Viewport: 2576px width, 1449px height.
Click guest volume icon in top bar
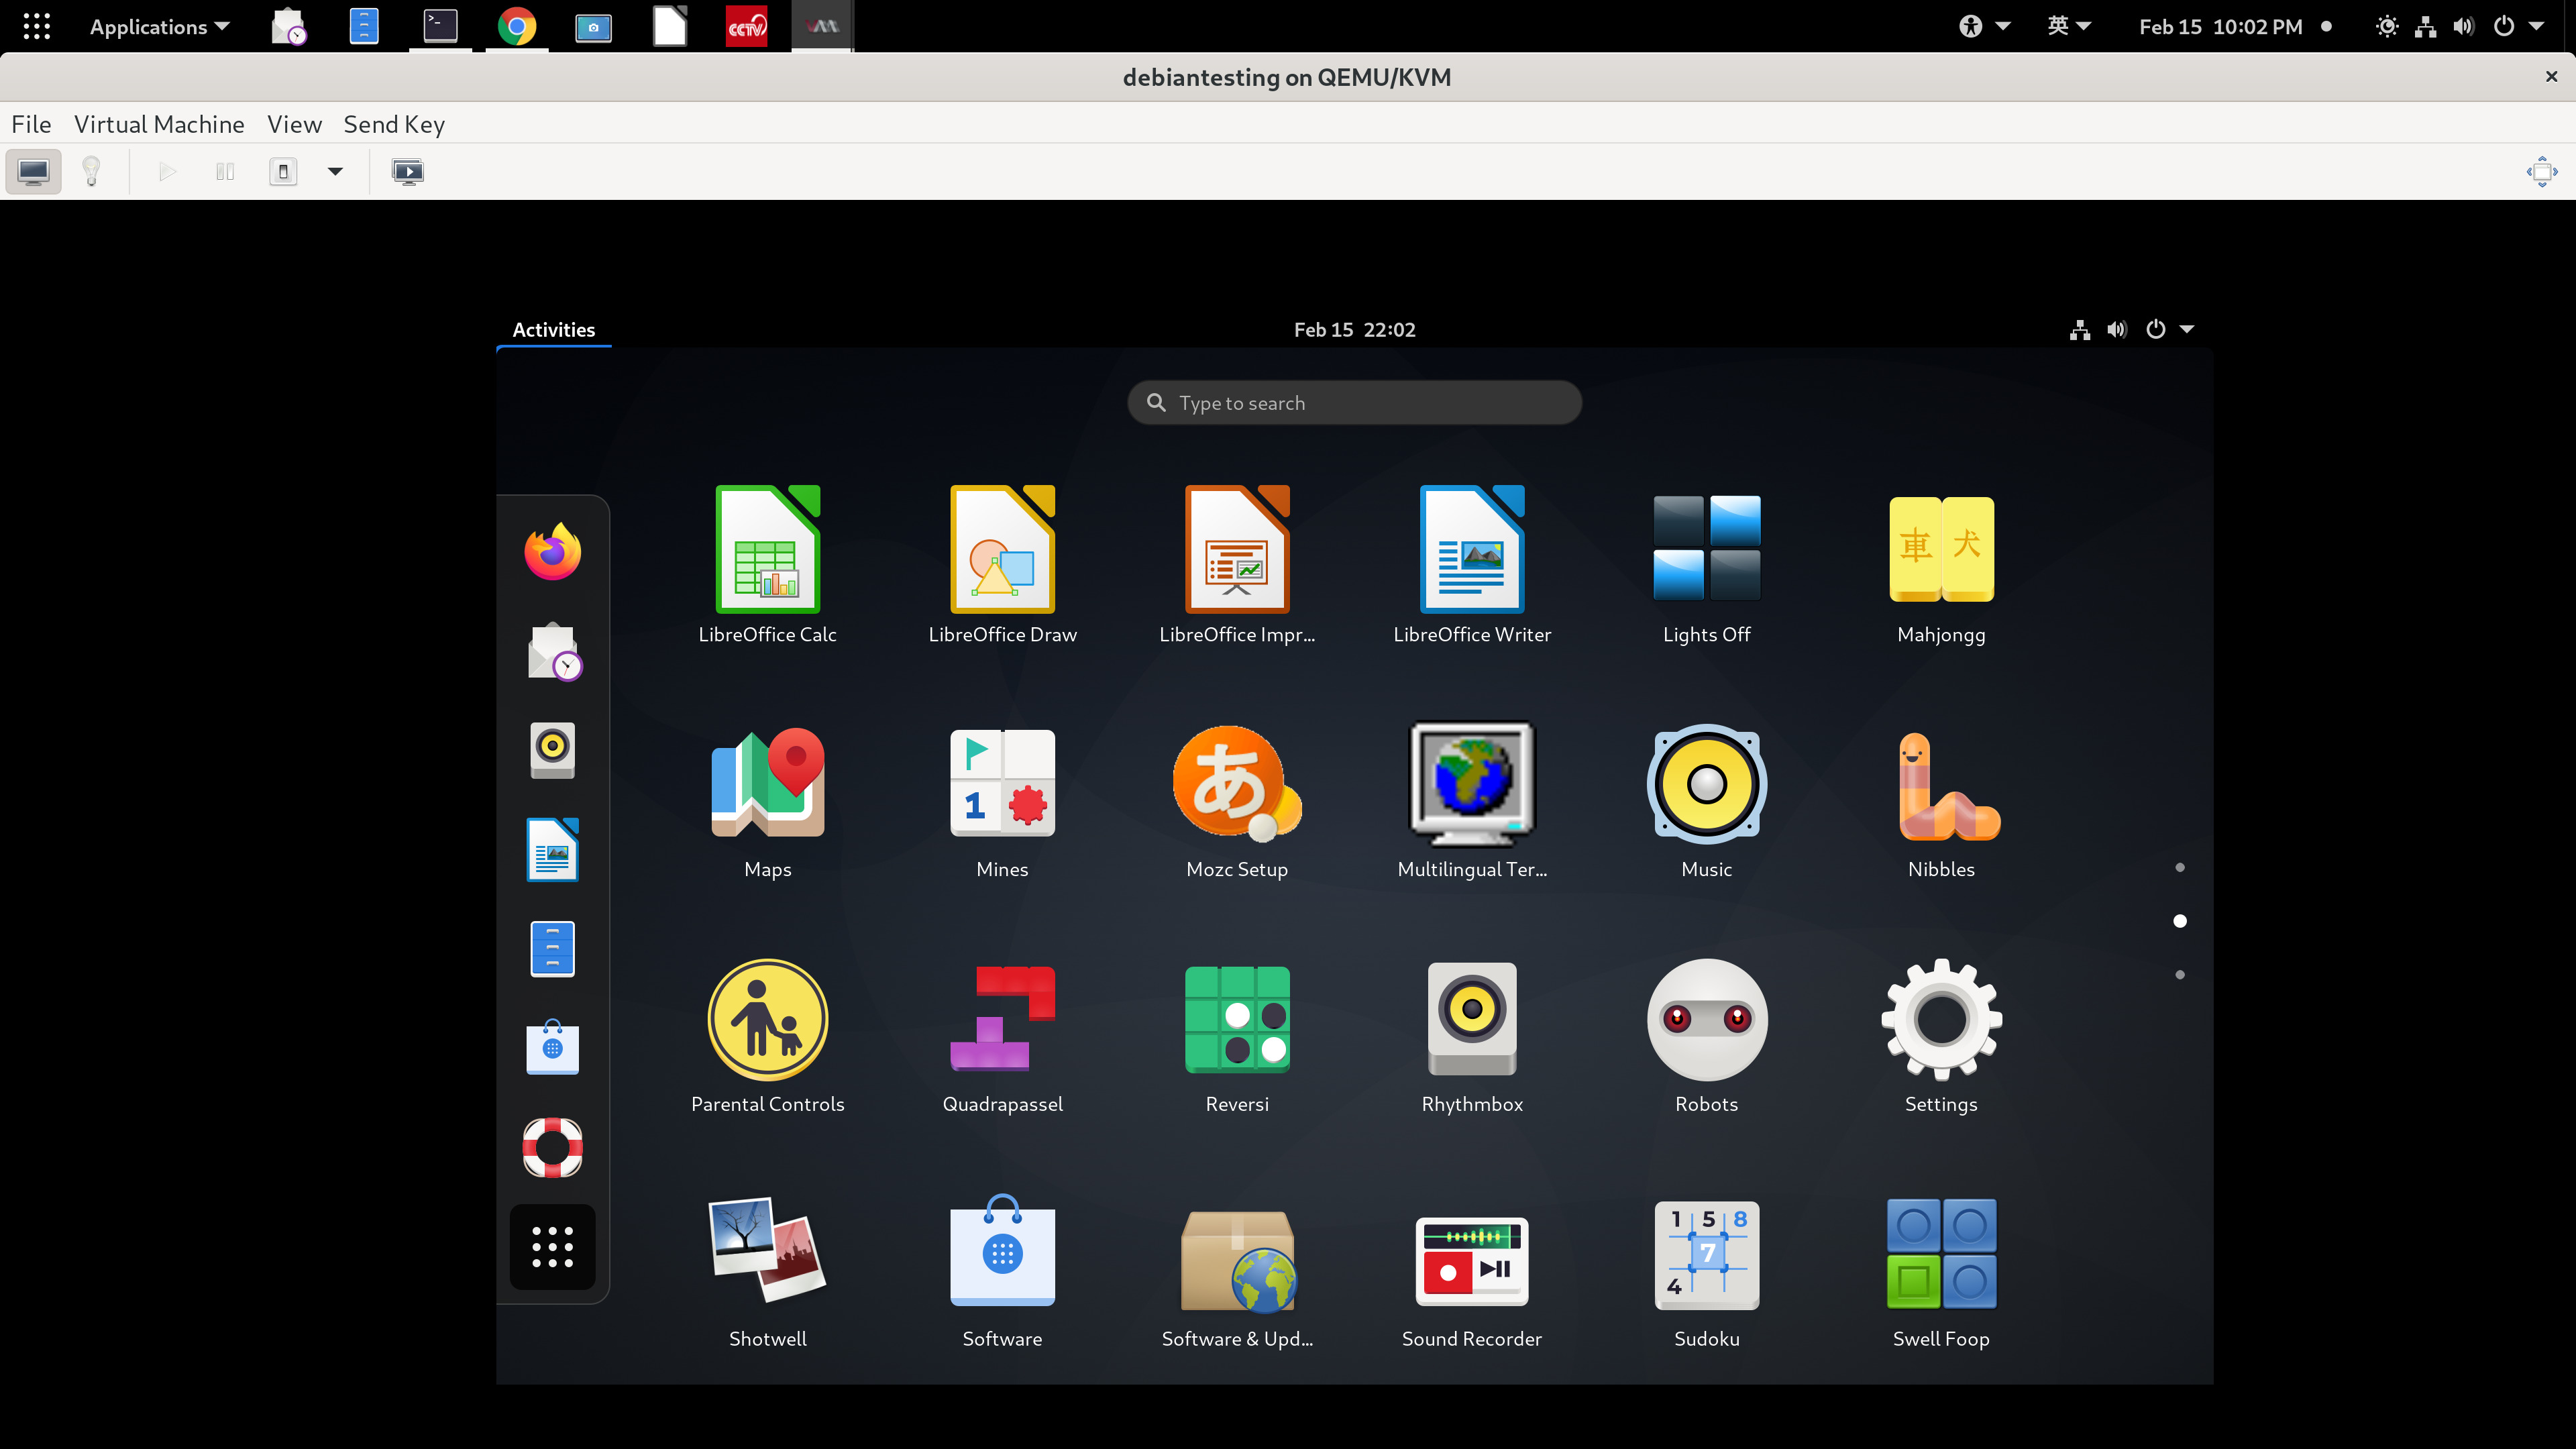pyautogui.click(x=2116, y=329)
